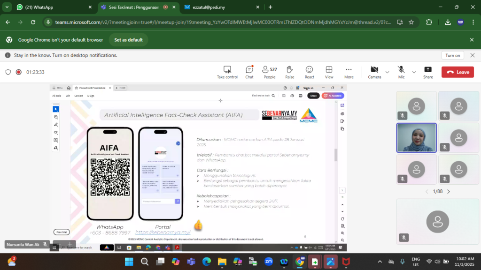Open the Windows Start menu

(129, 262)
